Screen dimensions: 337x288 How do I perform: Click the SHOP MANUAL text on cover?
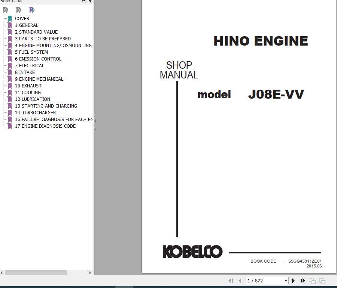click(179, 70)
